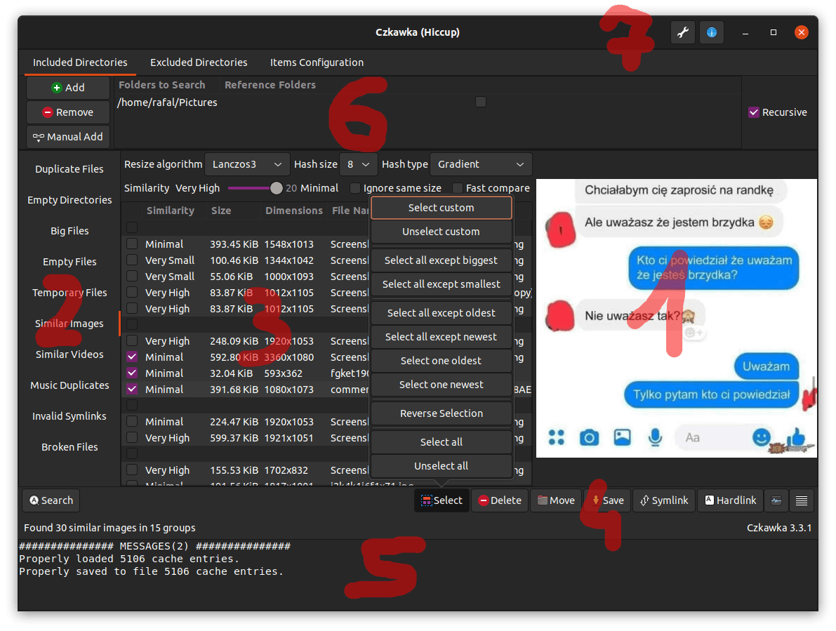Select Music Duplicates in the sidebar
Viewport: 836px width, 631px height.
69,385
